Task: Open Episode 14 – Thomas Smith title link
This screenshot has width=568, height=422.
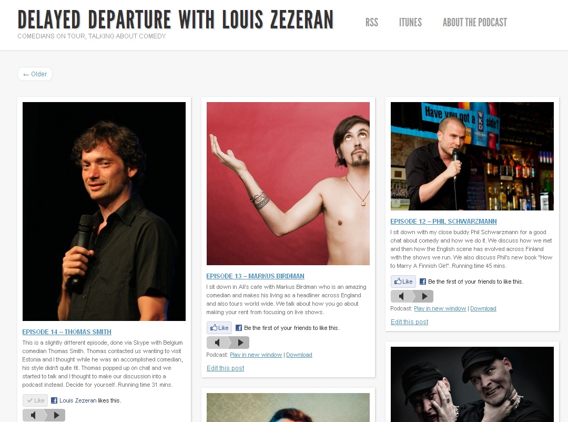Action: [x=67, y=331]
